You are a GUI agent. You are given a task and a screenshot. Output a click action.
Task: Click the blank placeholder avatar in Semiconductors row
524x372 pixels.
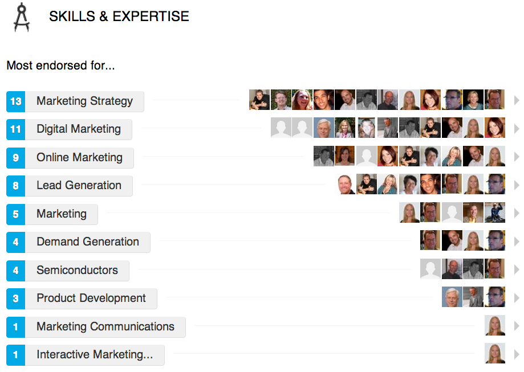coord(430,269)
